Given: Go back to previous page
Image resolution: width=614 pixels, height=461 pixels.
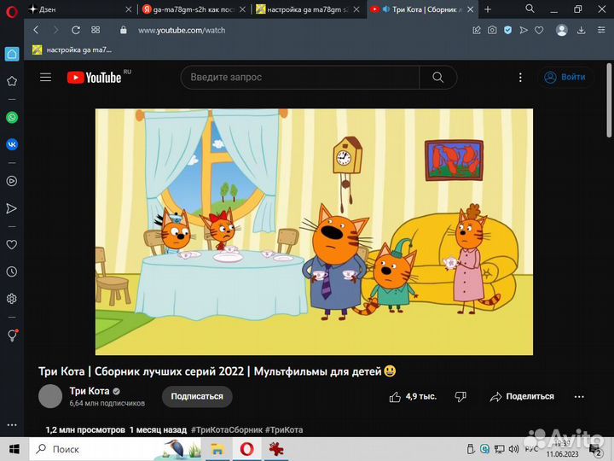Looking at the screenshot, I should point(36,30).
